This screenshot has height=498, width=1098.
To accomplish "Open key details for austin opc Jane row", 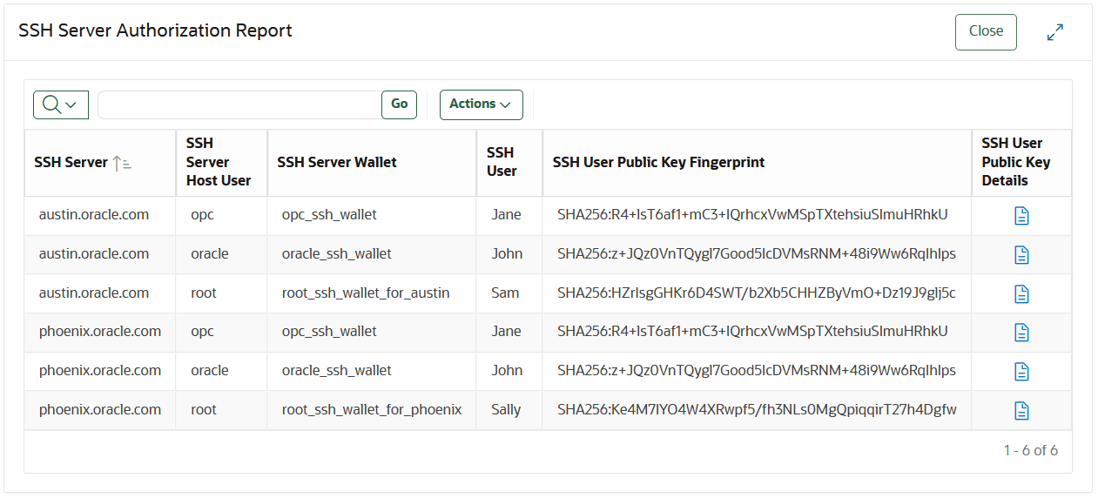I will tap(1021, 216).
